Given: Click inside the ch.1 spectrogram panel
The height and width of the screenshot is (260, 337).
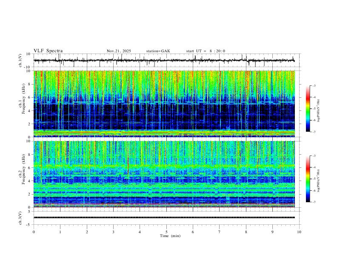Looking at the screenshot, I should click(164, 104).
